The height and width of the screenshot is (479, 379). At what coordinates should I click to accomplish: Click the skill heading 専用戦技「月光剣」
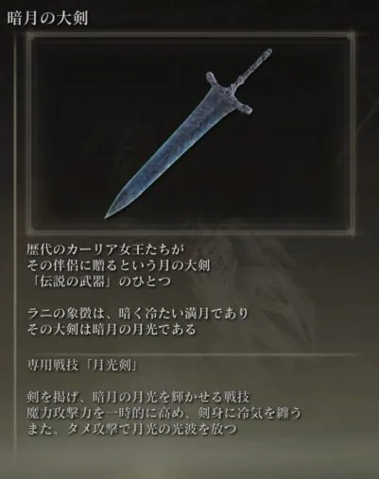tap(82, 366)
